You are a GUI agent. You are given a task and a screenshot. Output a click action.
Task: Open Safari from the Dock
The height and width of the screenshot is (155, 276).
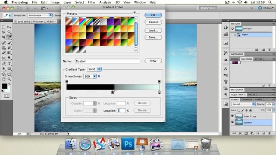tap(85, 144)
